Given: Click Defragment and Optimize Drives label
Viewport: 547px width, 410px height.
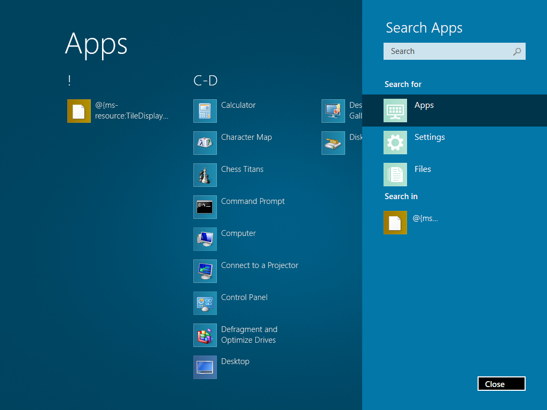Looking at the screenshot, I should tap(249, 335).
